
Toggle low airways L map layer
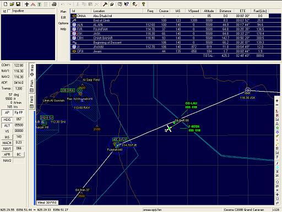click(277, 111)
